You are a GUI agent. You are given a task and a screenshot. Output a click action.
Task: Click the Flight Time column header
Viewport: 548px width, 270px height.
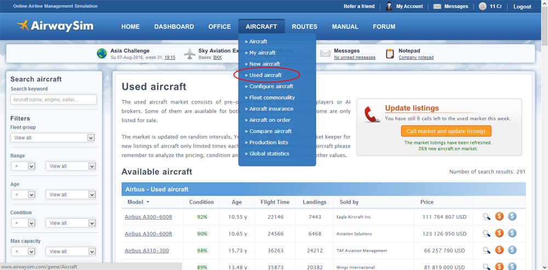pyautogui.click(x=275, y=202)
